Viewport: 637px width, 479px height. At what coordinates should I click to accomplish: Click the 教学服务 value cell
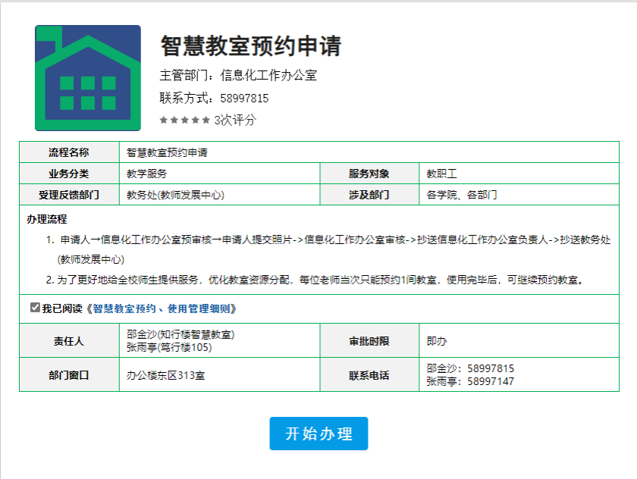point(219,174)
